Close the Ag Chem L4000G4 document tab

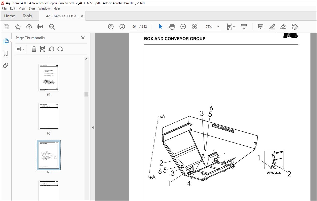click(82, 16)
